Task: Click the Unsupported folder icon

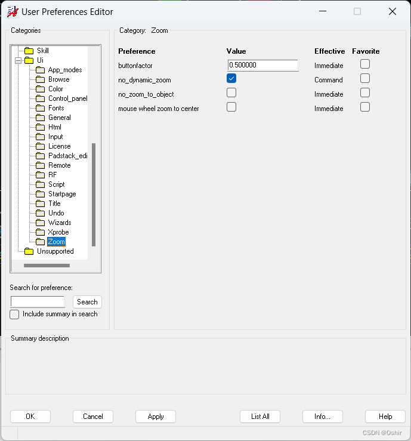Action: (29, 251)
